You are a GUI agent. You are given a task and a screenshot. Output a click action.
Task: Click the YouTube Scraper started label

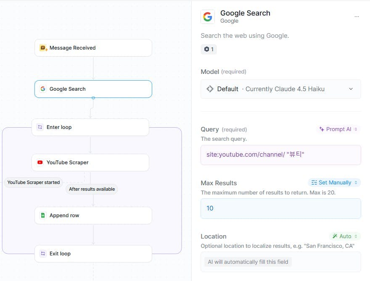point(33,182)
